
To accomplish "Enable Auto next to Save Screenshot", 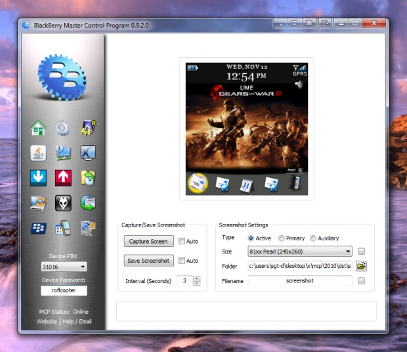I will (182, 260).
